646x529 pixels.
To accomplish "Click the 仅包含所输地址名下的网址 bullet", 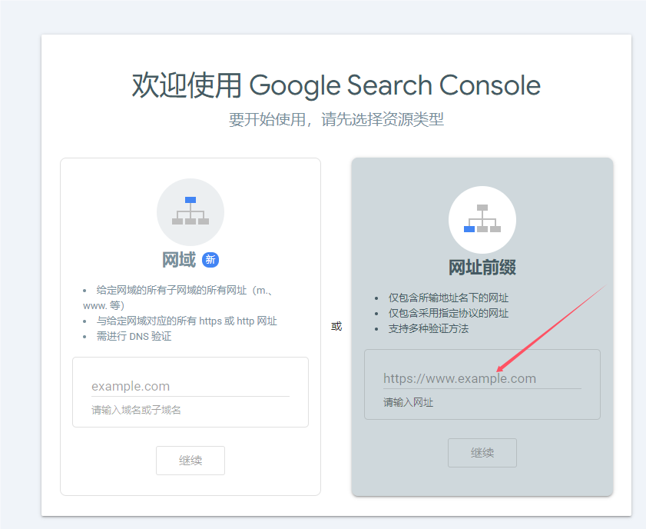I will 448,298.
